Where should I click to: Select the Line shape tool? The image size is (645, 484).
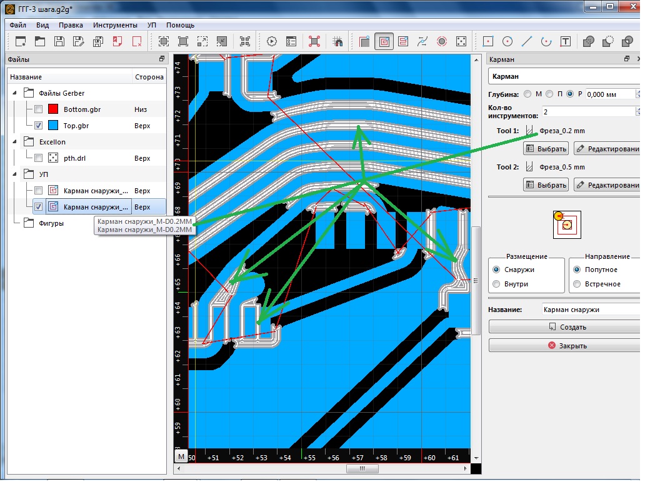click(x=526, y=41)
